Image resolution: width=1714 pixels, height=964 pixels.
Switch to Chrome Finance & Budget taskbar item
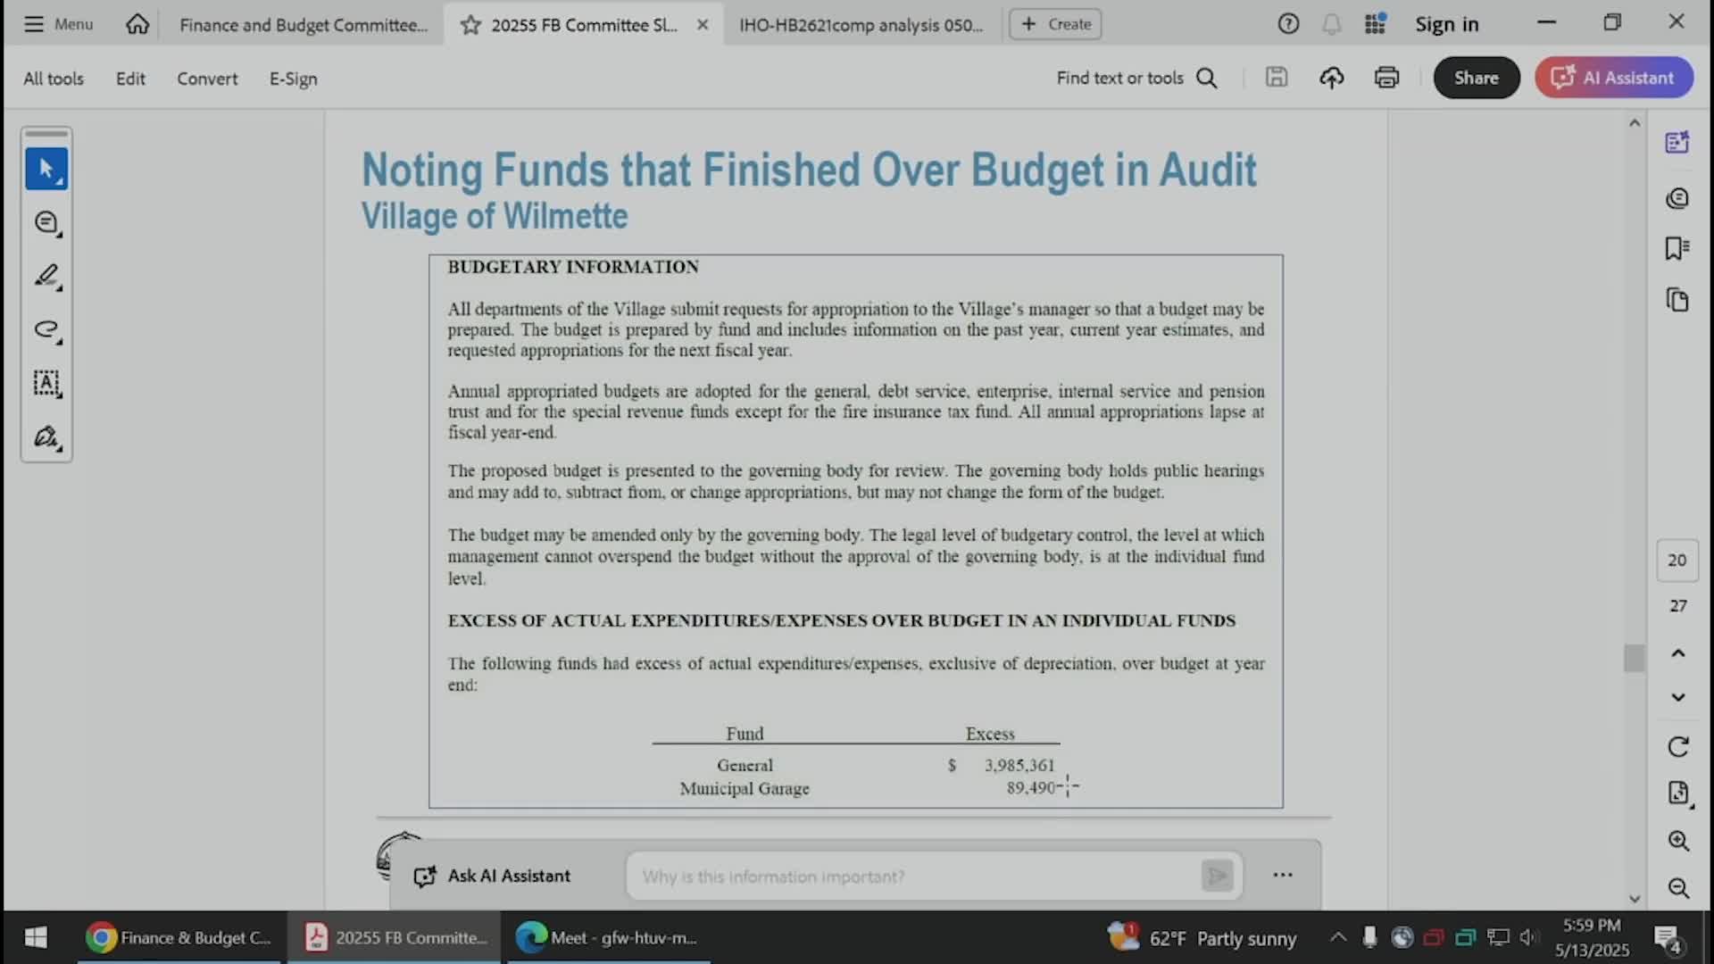(x=179, y=937)
